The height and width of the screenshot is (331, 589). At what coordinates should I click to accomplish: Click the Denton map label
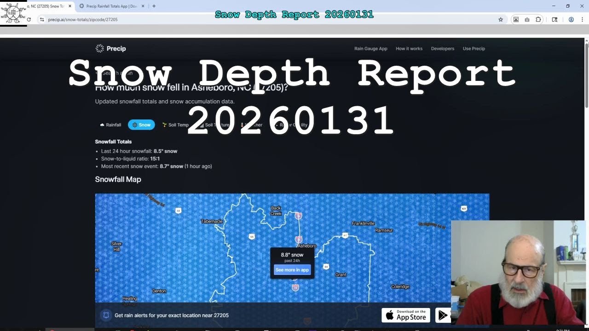point(159,291)
